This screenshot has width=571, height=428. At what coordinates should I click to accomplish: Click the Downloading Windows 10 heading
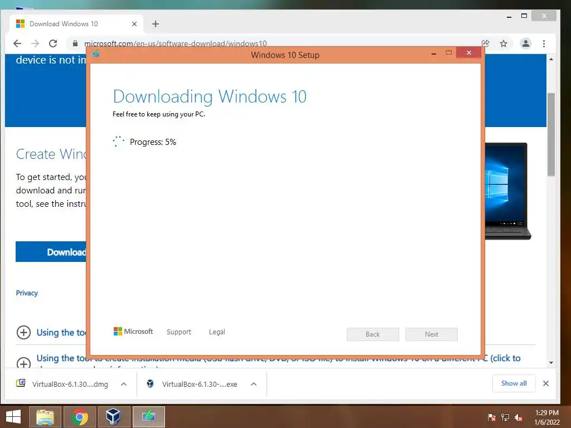(x=210, y=96)
